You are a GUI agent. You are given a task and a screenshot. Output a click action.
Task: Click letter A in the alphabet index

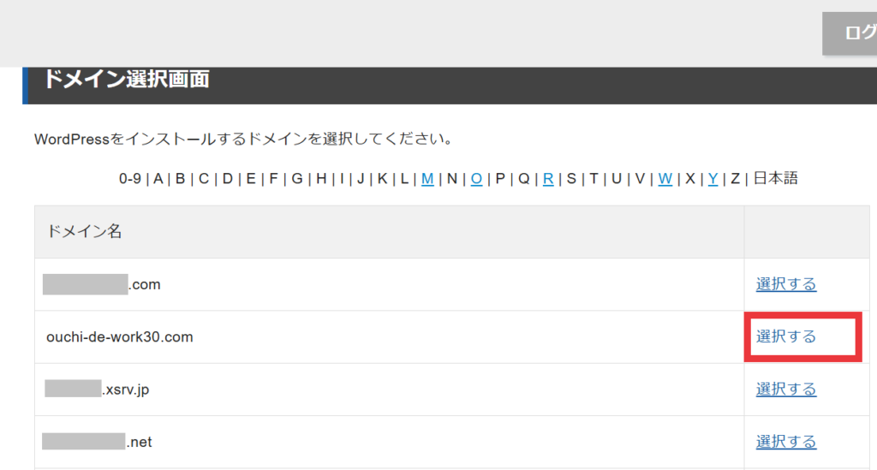point(158,179)
